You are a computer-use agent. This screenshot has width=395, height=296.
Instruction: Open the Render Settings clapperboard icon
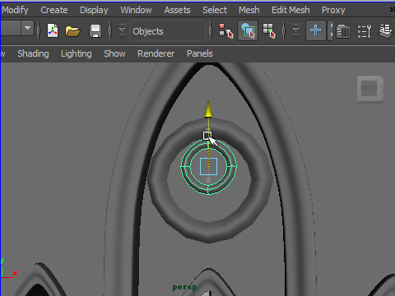click(343, 30)
